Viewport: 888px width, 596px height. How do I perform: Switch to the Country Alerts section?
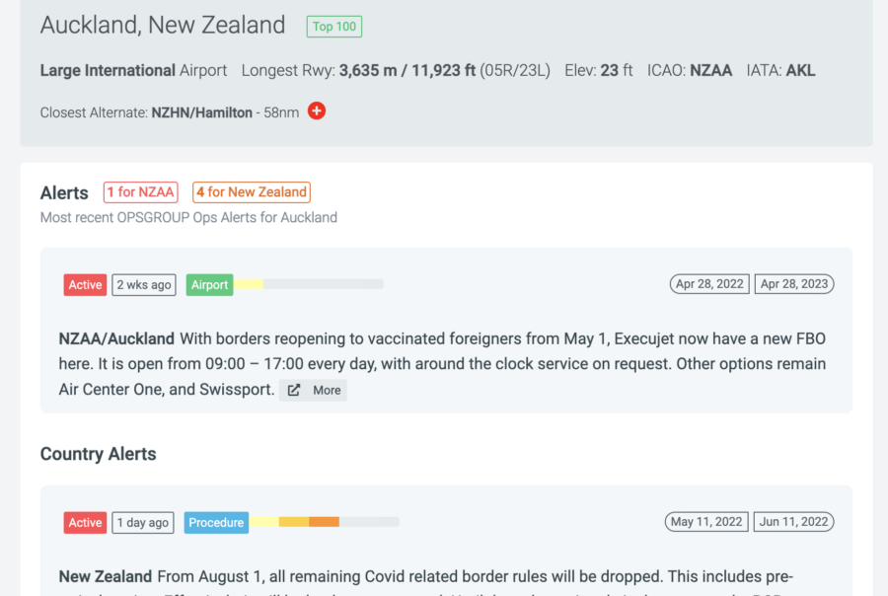pos(98,454)
